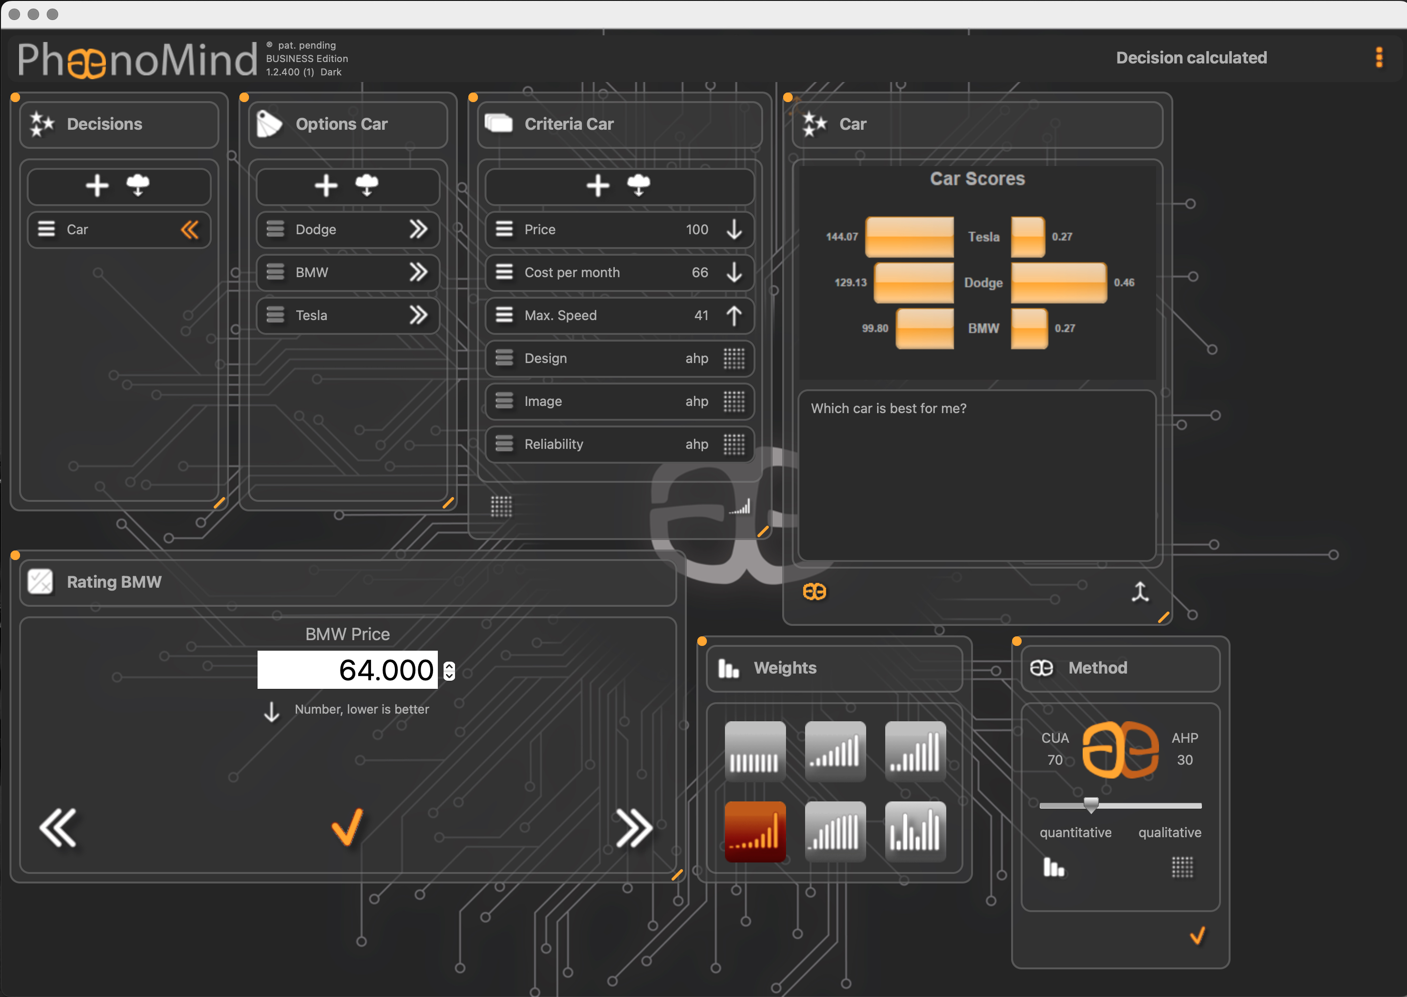Image resolution: width=1407 pixels, height=997 pixels.
Task: Confirm BMW price with orange checkmark
Action: pos(347,827)
